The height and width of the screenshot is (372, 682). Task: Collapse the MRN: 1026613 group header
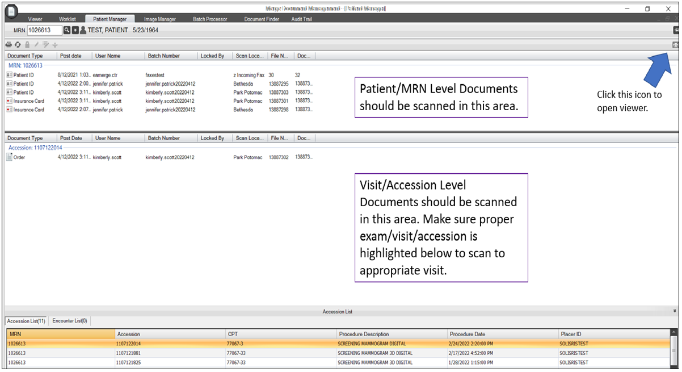tap(25, 65)
